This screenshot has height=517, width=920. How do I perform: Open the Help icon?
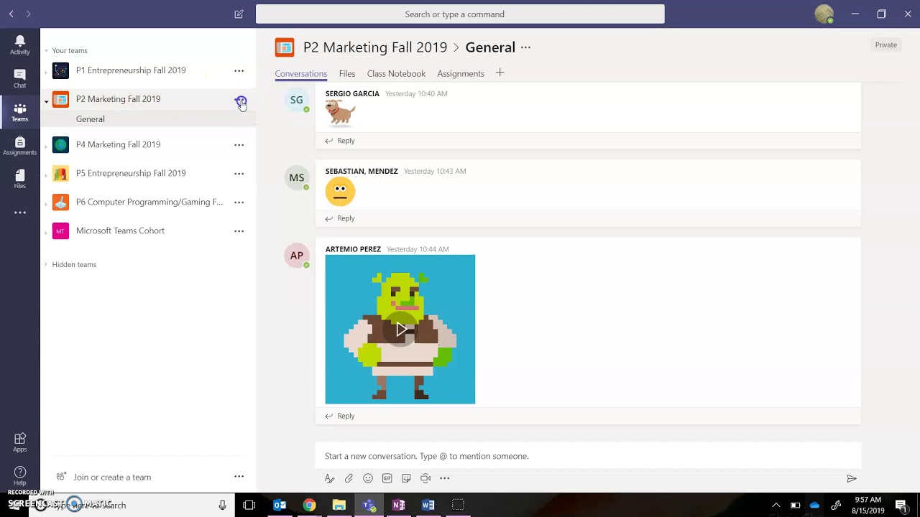click(20, 475)
